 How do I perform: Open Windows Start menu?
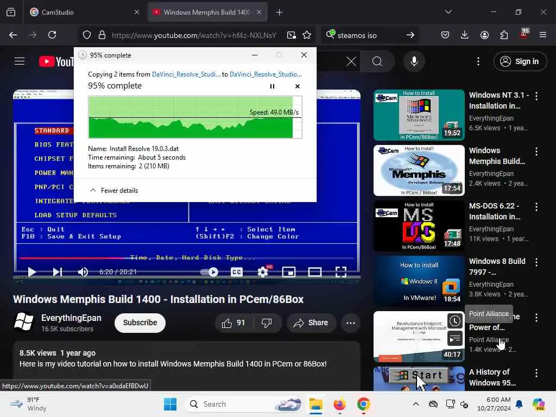tap(170, 404)
